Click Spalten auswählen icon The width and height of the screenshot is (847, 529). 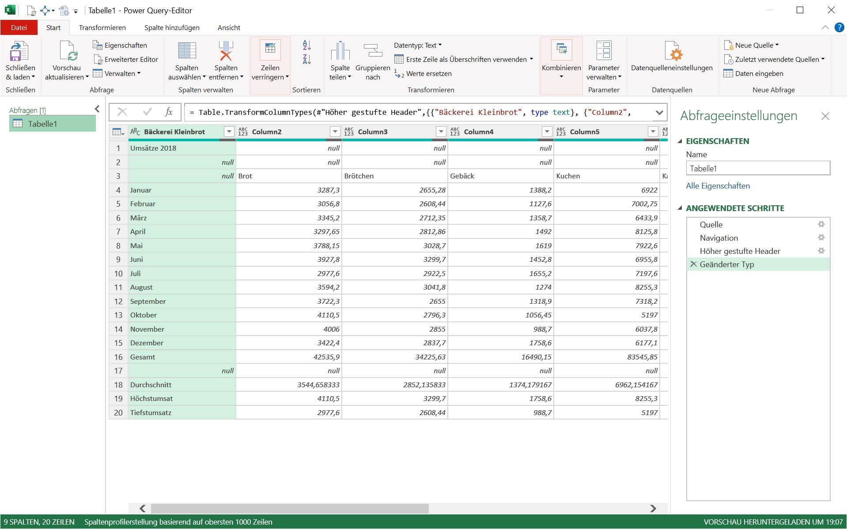click(x=187, y=51)
